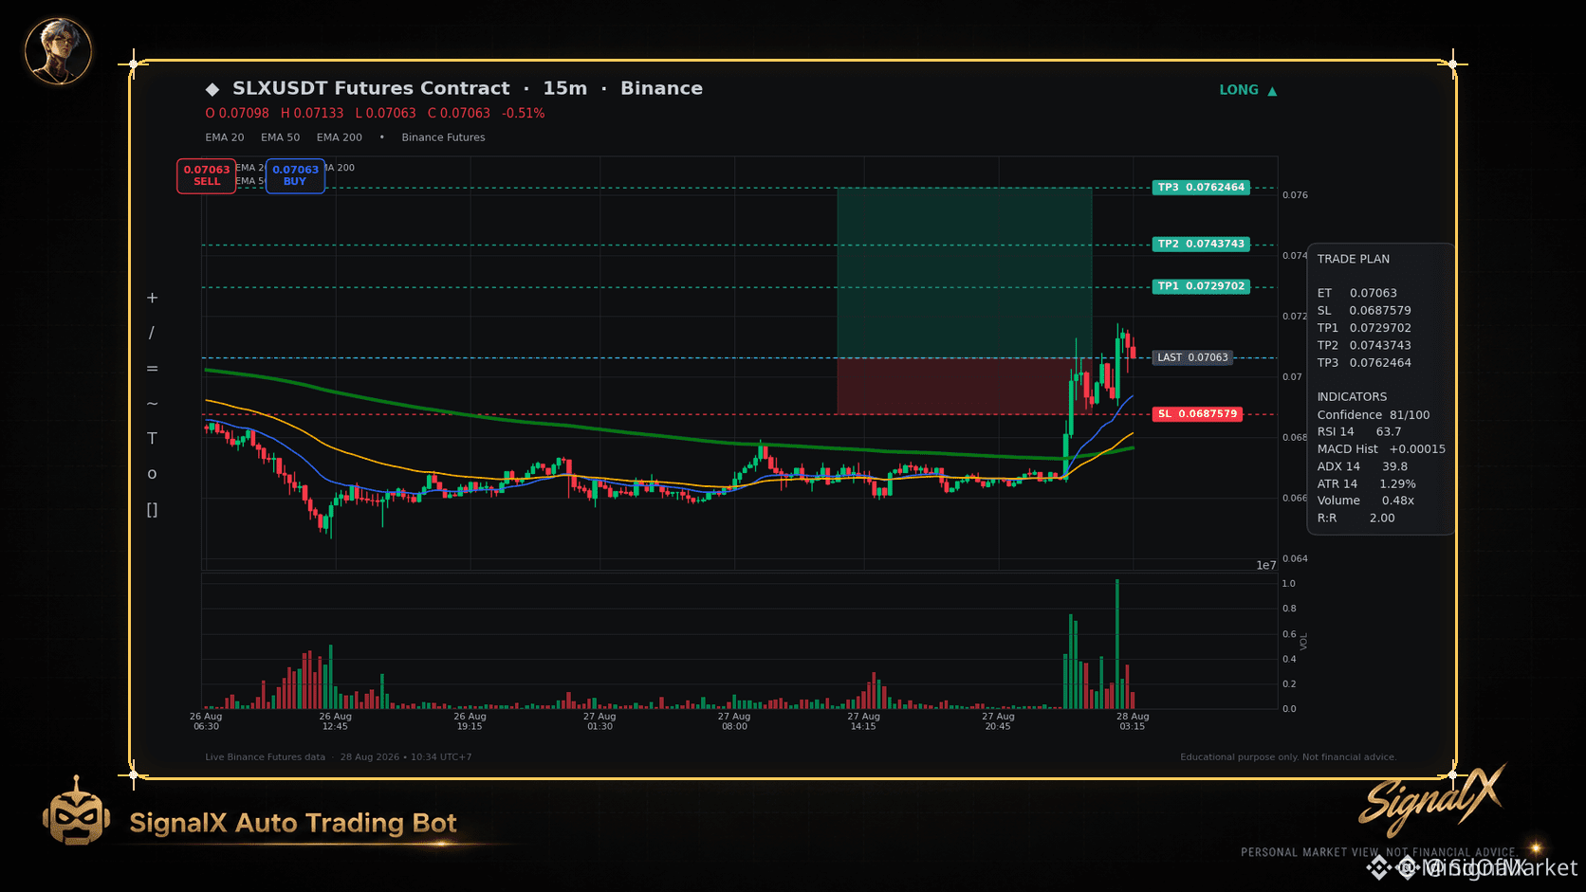Activate the T text annotation tool

pyautogui.click(x=152, y=438)
